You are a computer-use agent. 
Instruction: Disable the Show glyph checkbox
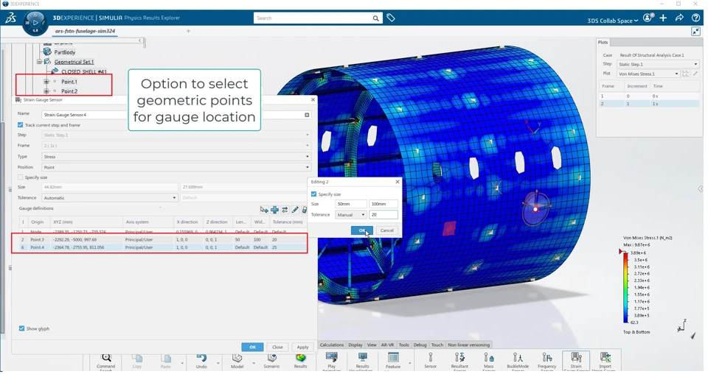21,328
